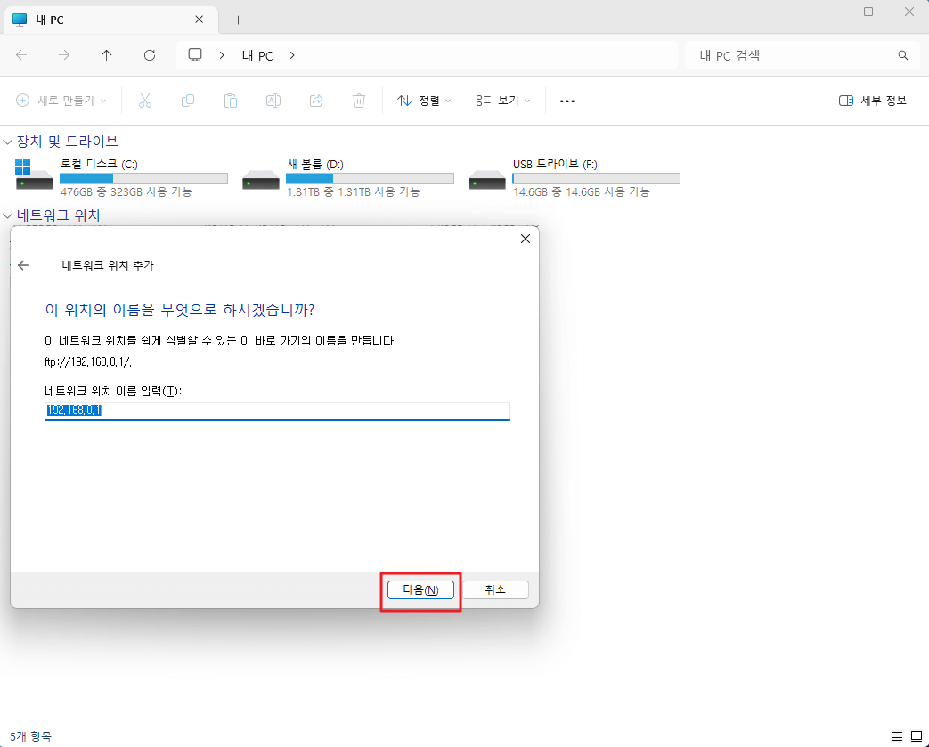Refresh the File Explorer view
929x747 pixels.
[x=150, y=55]
